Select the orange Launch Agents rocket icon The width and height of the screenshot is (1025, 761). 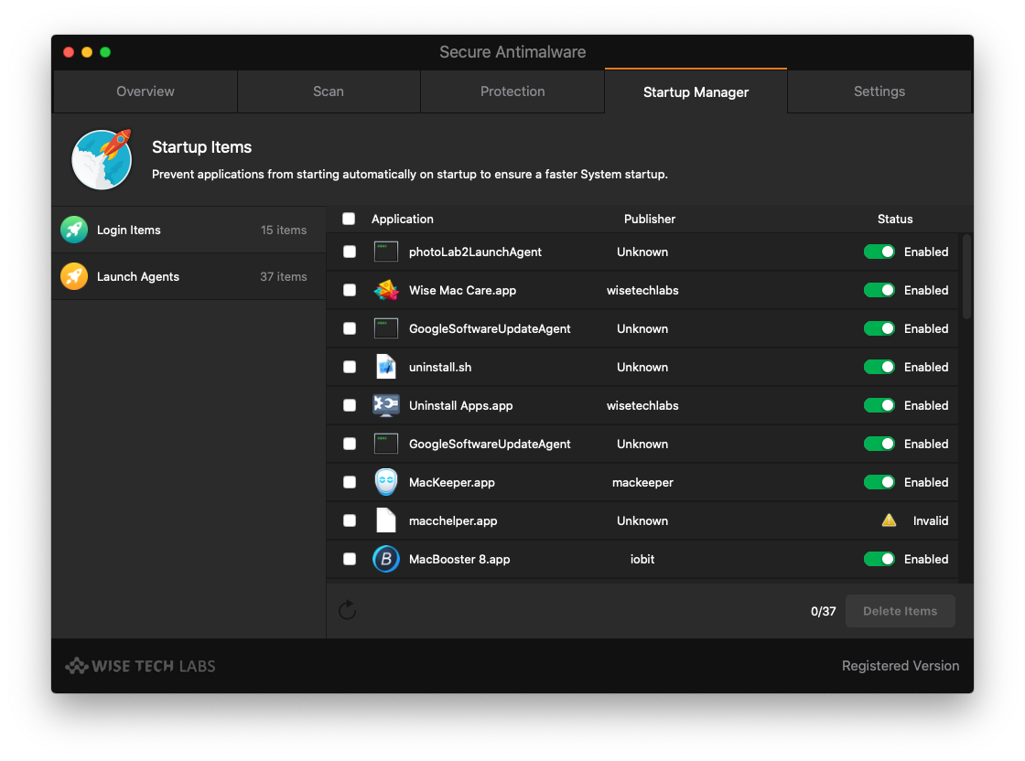pos(74,276)
